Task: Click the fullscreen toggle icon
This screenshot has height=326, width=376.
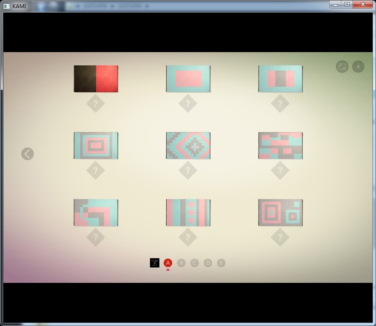Action: pos(342,66)
